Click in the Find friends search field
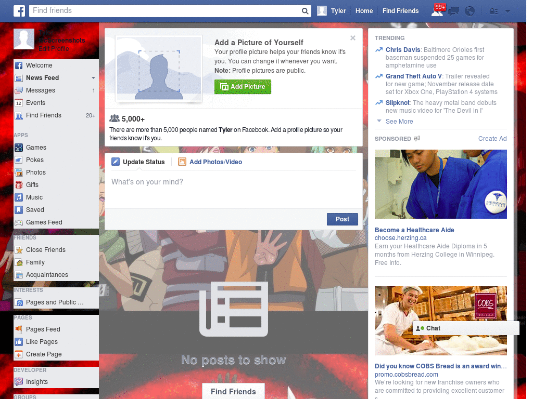The width and height of the screenshot is (533, 399). (x=166, y=10)
